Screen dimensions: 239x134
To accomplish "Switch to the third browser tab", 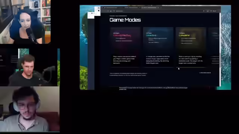I will [x=150, y=7].
